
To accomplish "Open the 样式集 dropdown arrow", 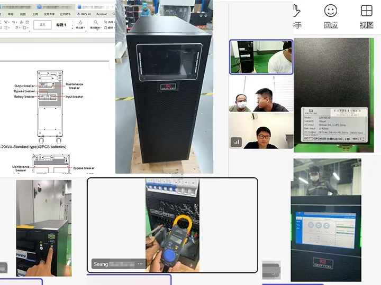I will click(x=85, y=28).
